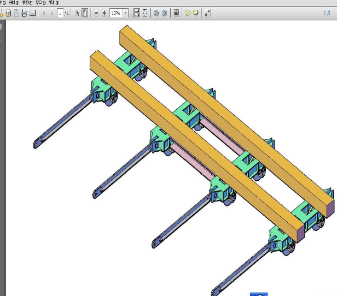This screenshot has height=296, width=337.
Task: Fit one full page to window icon
Action: point(145,13)
